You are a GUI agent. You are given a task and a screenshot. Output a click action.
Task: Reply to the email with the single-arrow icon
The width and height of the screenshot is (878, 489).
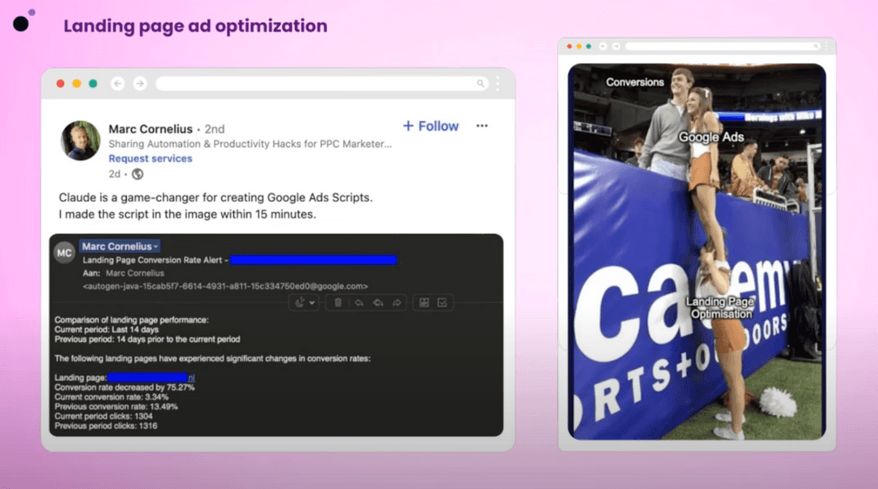click(359, 303)
